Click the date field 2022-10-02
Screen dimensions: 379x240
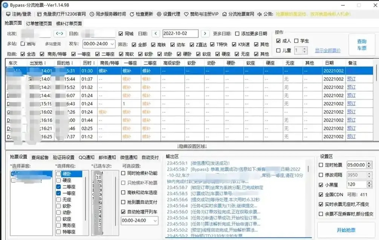[x=180, y=34]
